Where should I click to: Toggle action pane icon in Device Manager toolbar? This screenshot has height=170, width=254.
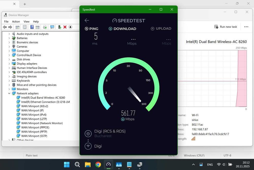[x=38, y=27]
